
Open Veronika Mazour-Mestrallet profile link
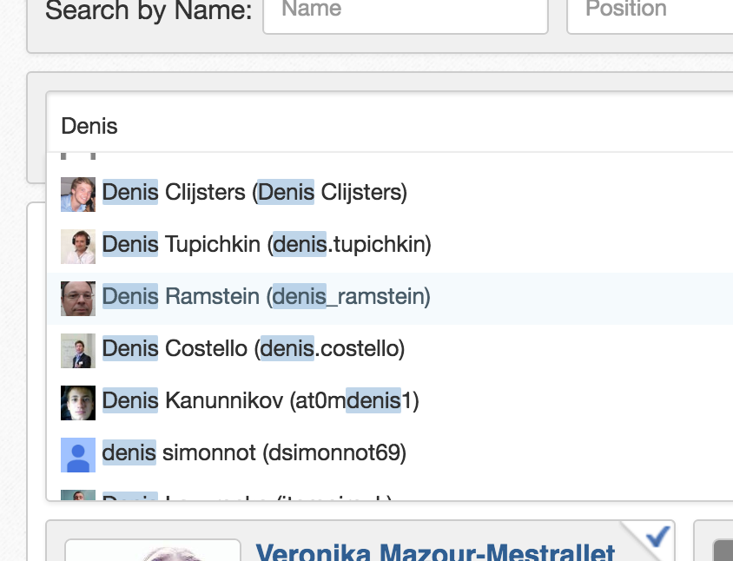pyautogui.click(x=435, y=552)
